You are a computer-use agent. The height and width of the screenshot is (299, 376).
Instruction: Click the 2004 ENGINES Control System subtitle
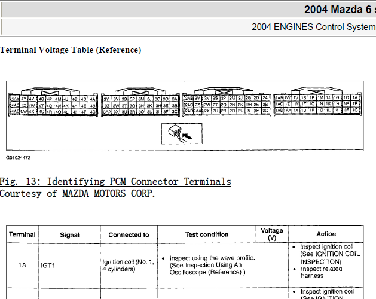(314, 27)
